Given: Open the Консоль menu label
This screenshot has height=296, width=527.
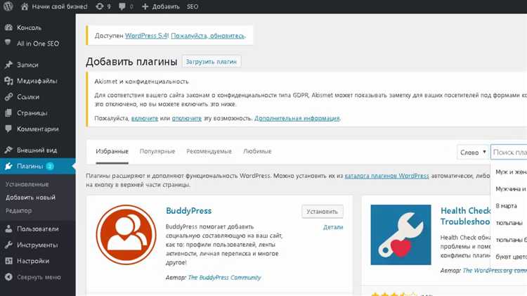Looking at the screenshot, I should 30,27.
